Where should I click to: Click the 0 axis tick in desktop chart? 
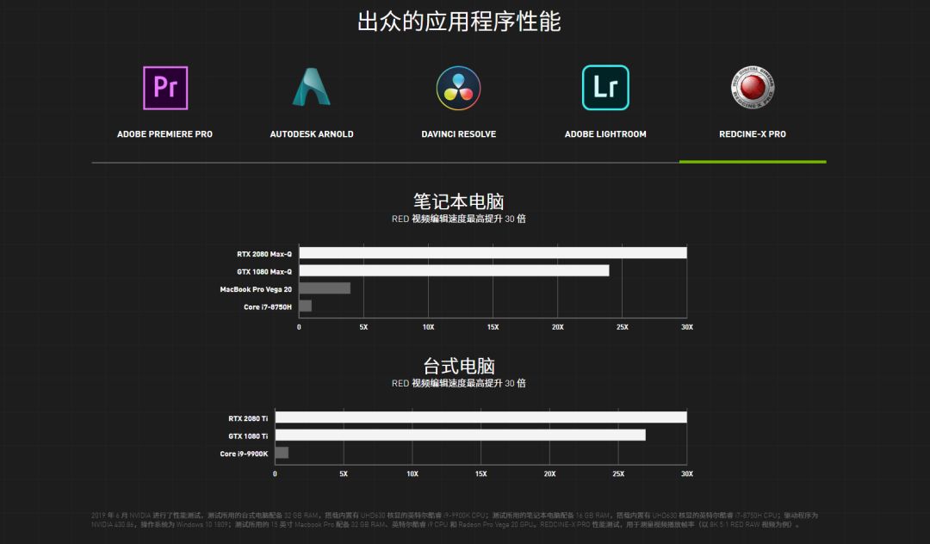275,474
